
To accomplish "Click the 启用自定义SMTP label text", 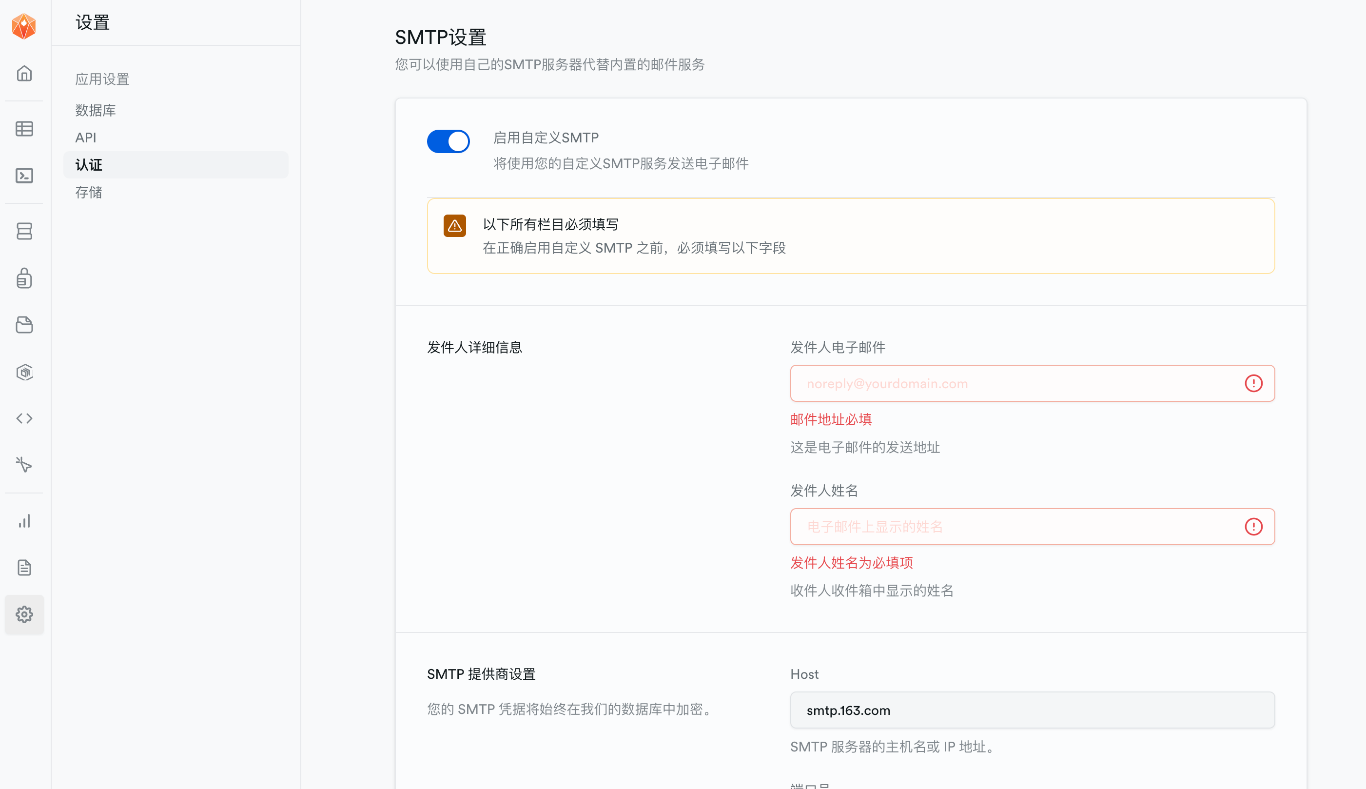I will click(546, 138).
